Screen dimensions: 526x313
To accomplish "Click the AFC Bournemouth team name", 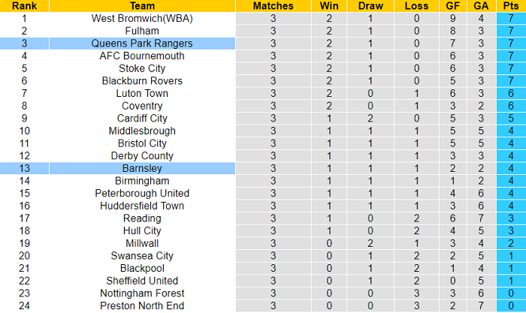I will [142, 56].
